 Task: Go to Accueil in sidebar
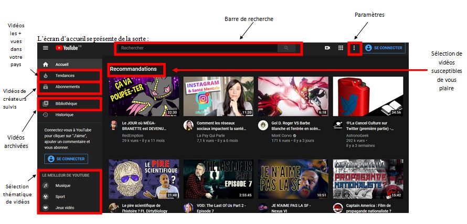(x=70, y=65)
